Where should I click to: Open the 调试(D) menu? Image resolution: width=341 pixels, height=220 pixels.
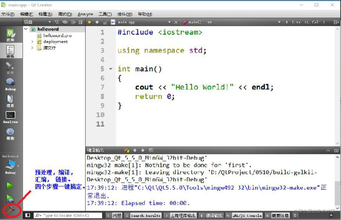(x=65, y=14)
